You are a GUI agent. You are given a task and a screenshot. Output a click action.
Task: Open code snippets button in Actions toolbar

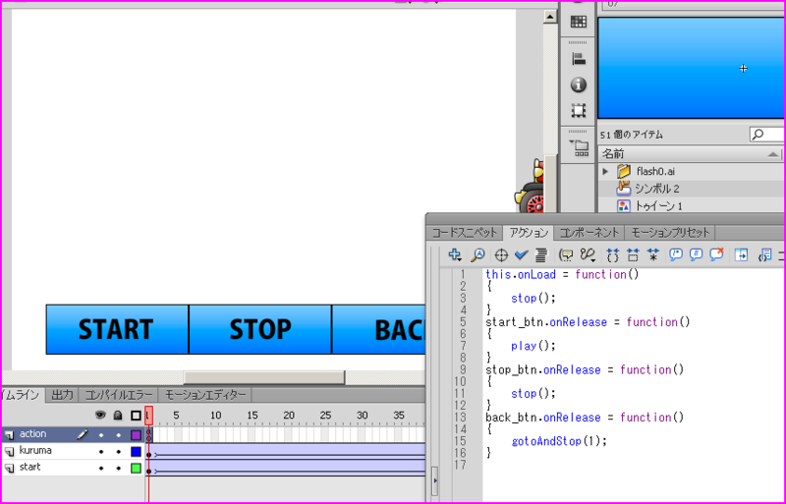pos(765,255)
